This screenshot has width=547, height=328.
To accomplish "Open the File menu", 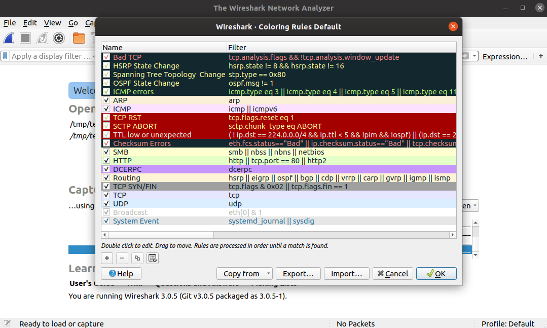I will click(9, 23).
